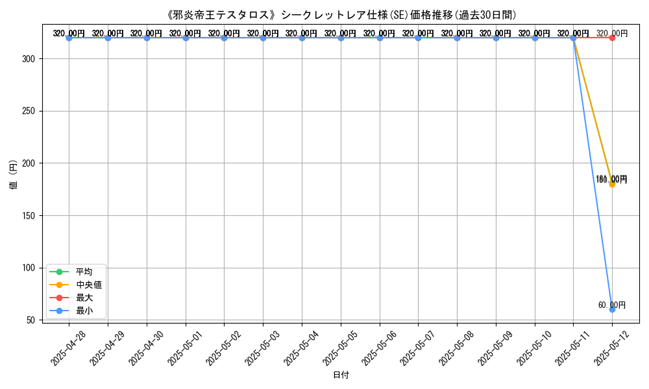
Task: Click the 320 data point on 2025-05-06
Action: (x=380, y=38)
